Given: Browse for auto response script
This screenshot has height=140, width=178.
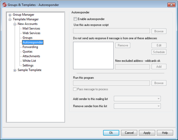Looking at the screenshot, I should [x=159, y=31].
